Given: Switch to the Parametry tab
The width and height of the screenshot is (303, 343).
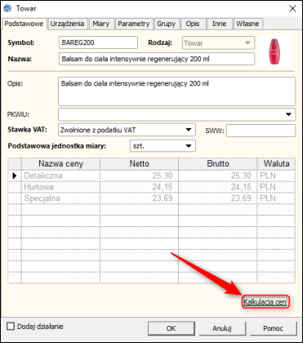Looking at the screenshot, I should (134, 24).
